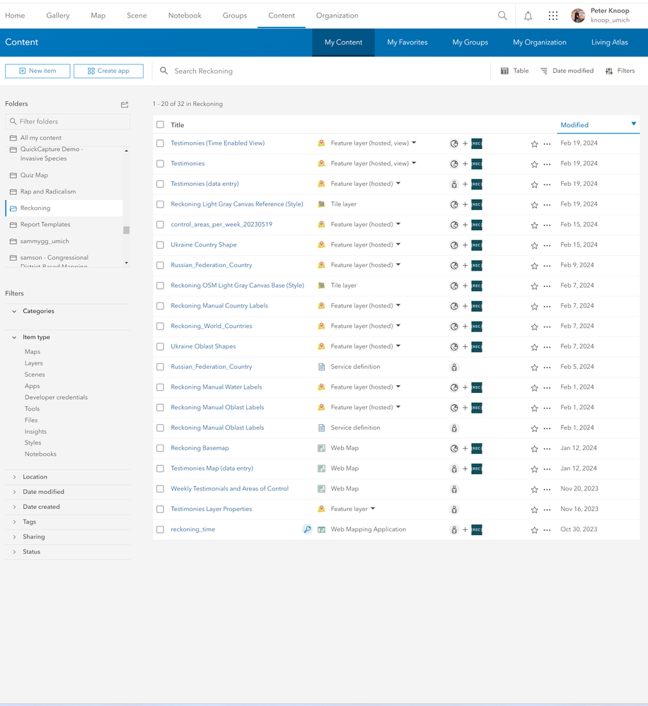The width and height of the screenshot is (648, 706).
Task: Click the Table view button
Action: click(x=514, y=71)
